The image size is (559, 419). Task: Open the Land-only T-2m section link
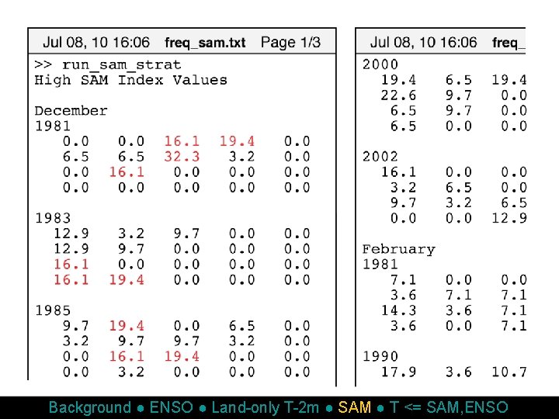(x=266, y=407)
